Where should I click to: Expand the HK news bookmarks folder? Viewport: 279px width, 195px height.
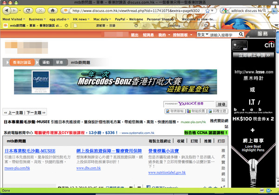tap(81, 19)
